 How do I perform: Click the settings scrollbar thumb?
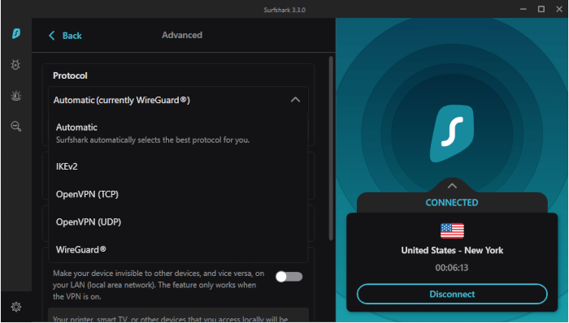coord(331,149)
